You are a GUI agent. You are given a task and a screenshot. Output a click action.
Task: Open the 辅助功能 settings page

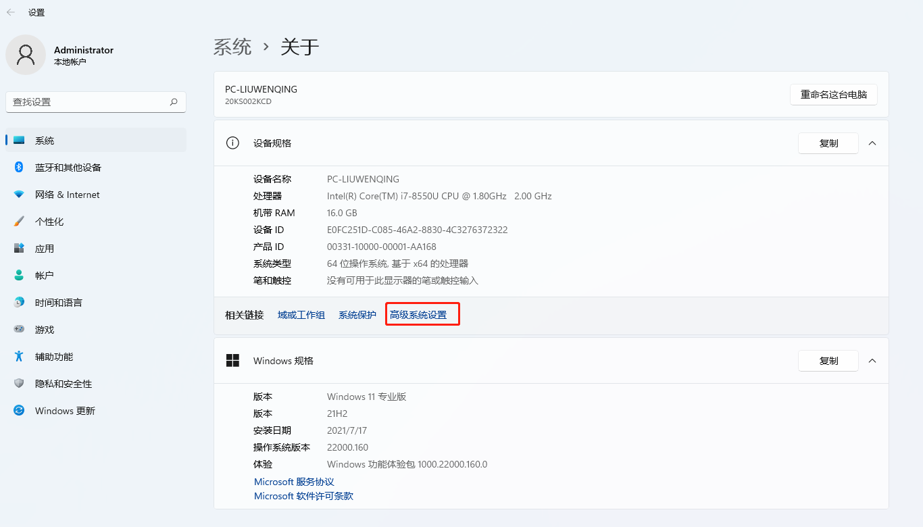click(96, 357)
